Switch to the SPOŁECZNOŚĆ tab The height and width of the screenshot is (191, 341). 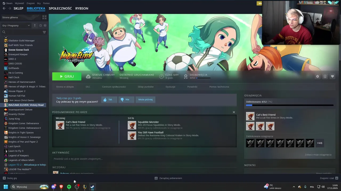[x=60, y=8]
